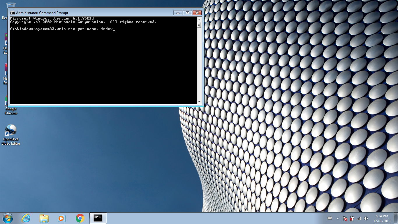Click the Show desktop button

pos(396,218)
